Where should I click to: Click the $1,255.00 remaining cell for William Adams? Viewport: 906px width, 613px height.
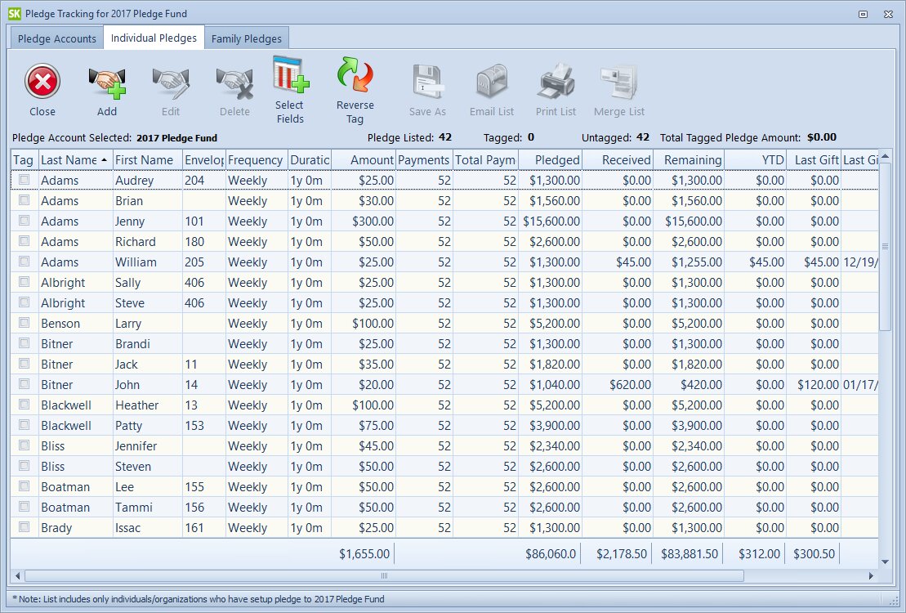pyautogui.click(x=689, y=262)
